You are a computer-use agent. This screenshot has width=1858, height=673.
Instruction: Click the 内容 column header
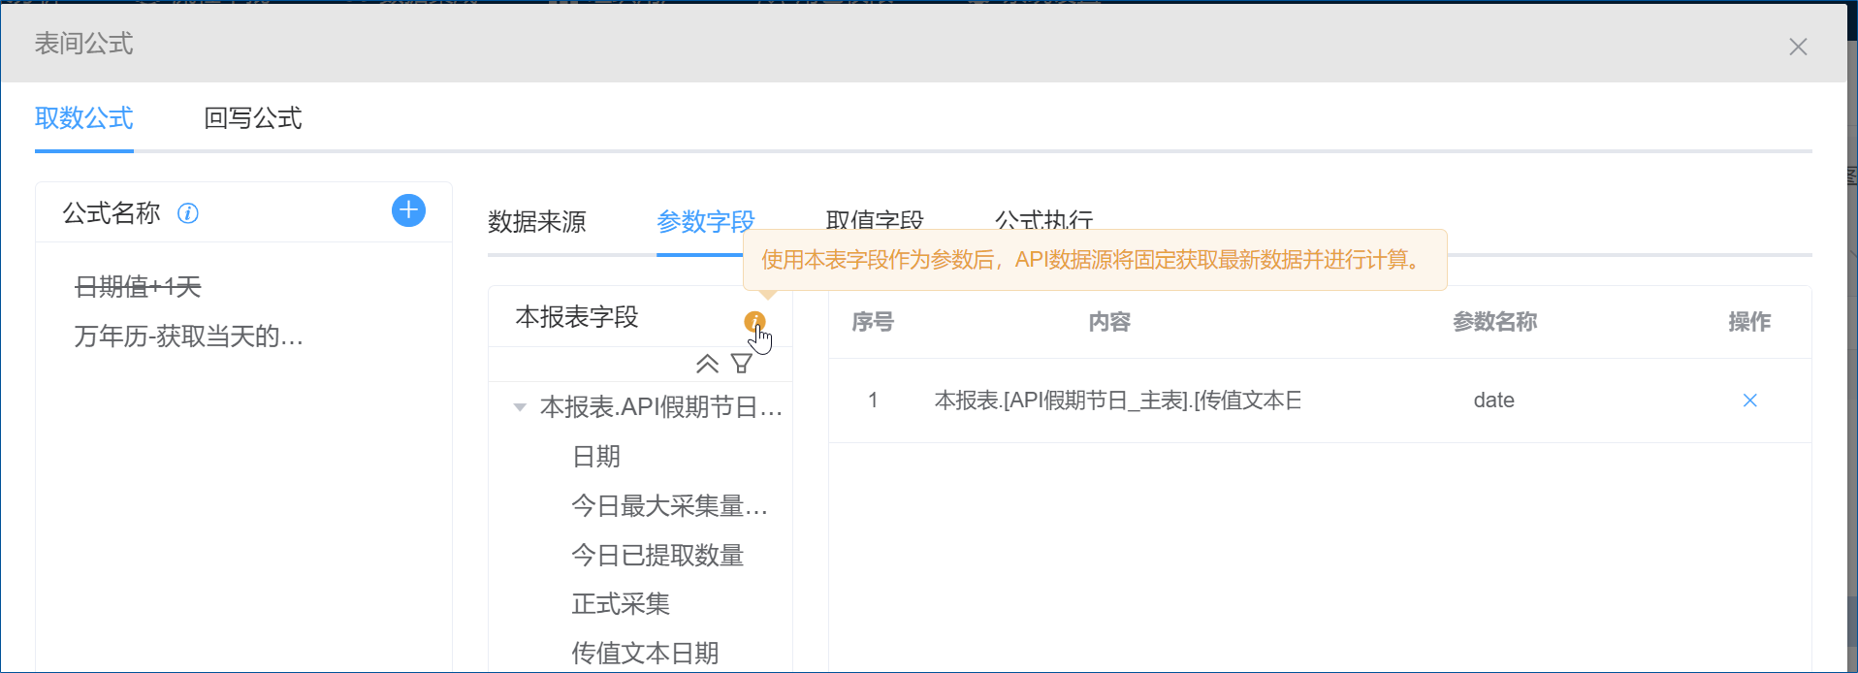(1109, 322)
